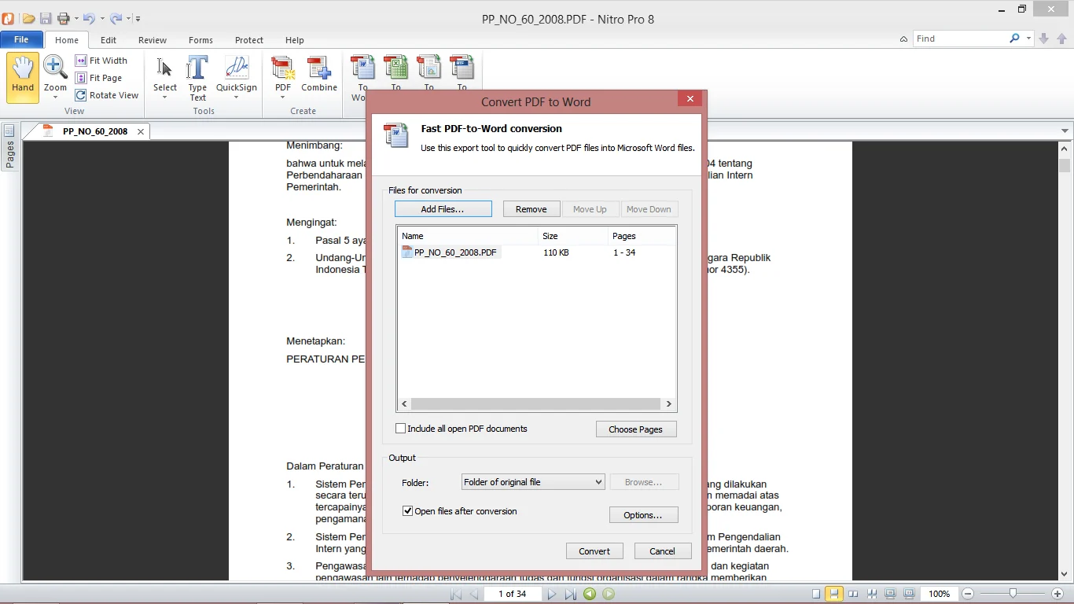
Task: Click the Save disk icon
Action: 46,18
